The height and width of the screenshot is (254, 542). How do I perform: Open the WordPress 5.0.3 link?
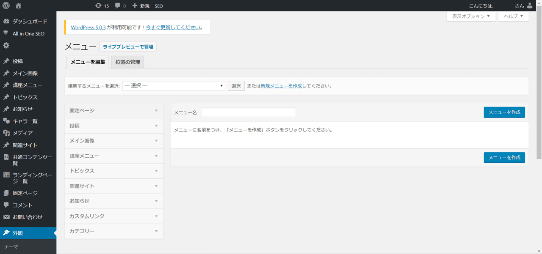click(88, 27)
